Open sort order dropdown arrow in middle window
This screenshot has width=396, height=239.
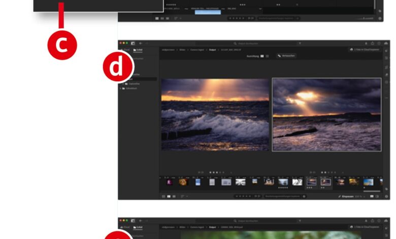[x=187, y=196]
